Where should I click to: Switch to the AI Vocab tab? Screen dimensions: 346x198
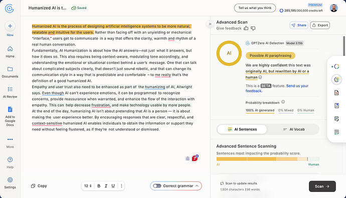click(x=293, y=129)
